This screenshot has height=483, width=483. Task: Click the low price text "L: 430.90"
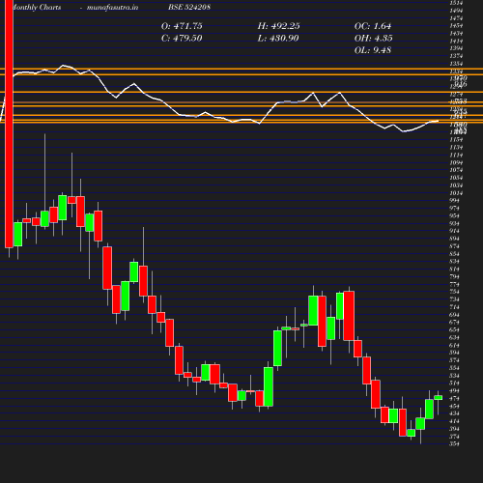[278, 39]
